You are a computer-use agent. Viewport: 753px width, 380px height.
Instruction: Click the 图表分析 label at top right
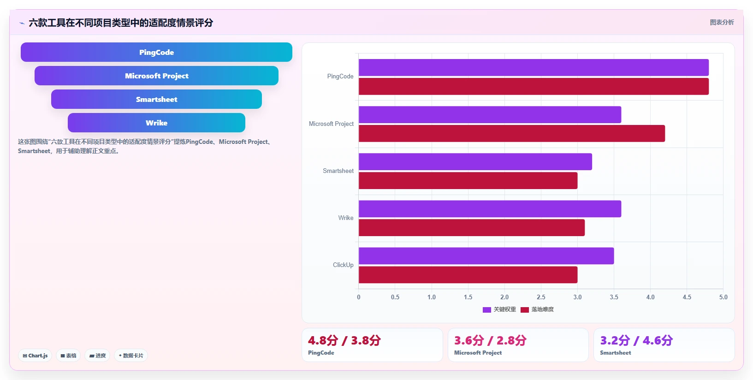tap(722, 22)
